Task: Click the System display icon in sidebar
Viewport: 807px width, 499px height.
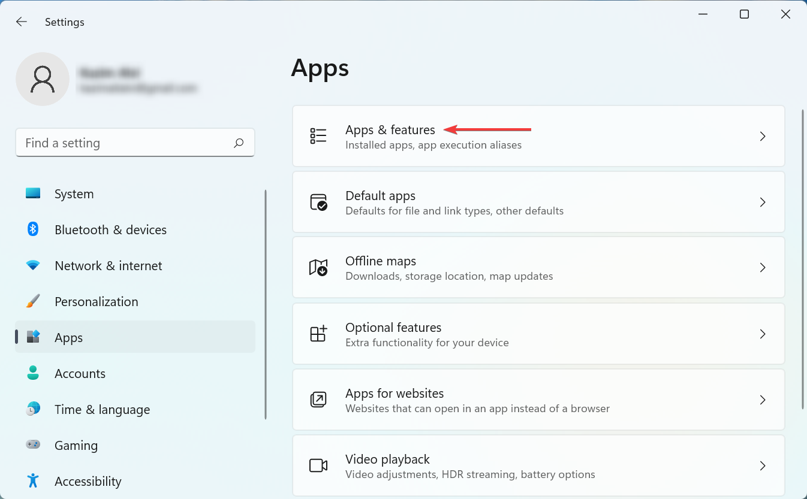Action: point(32,193)
